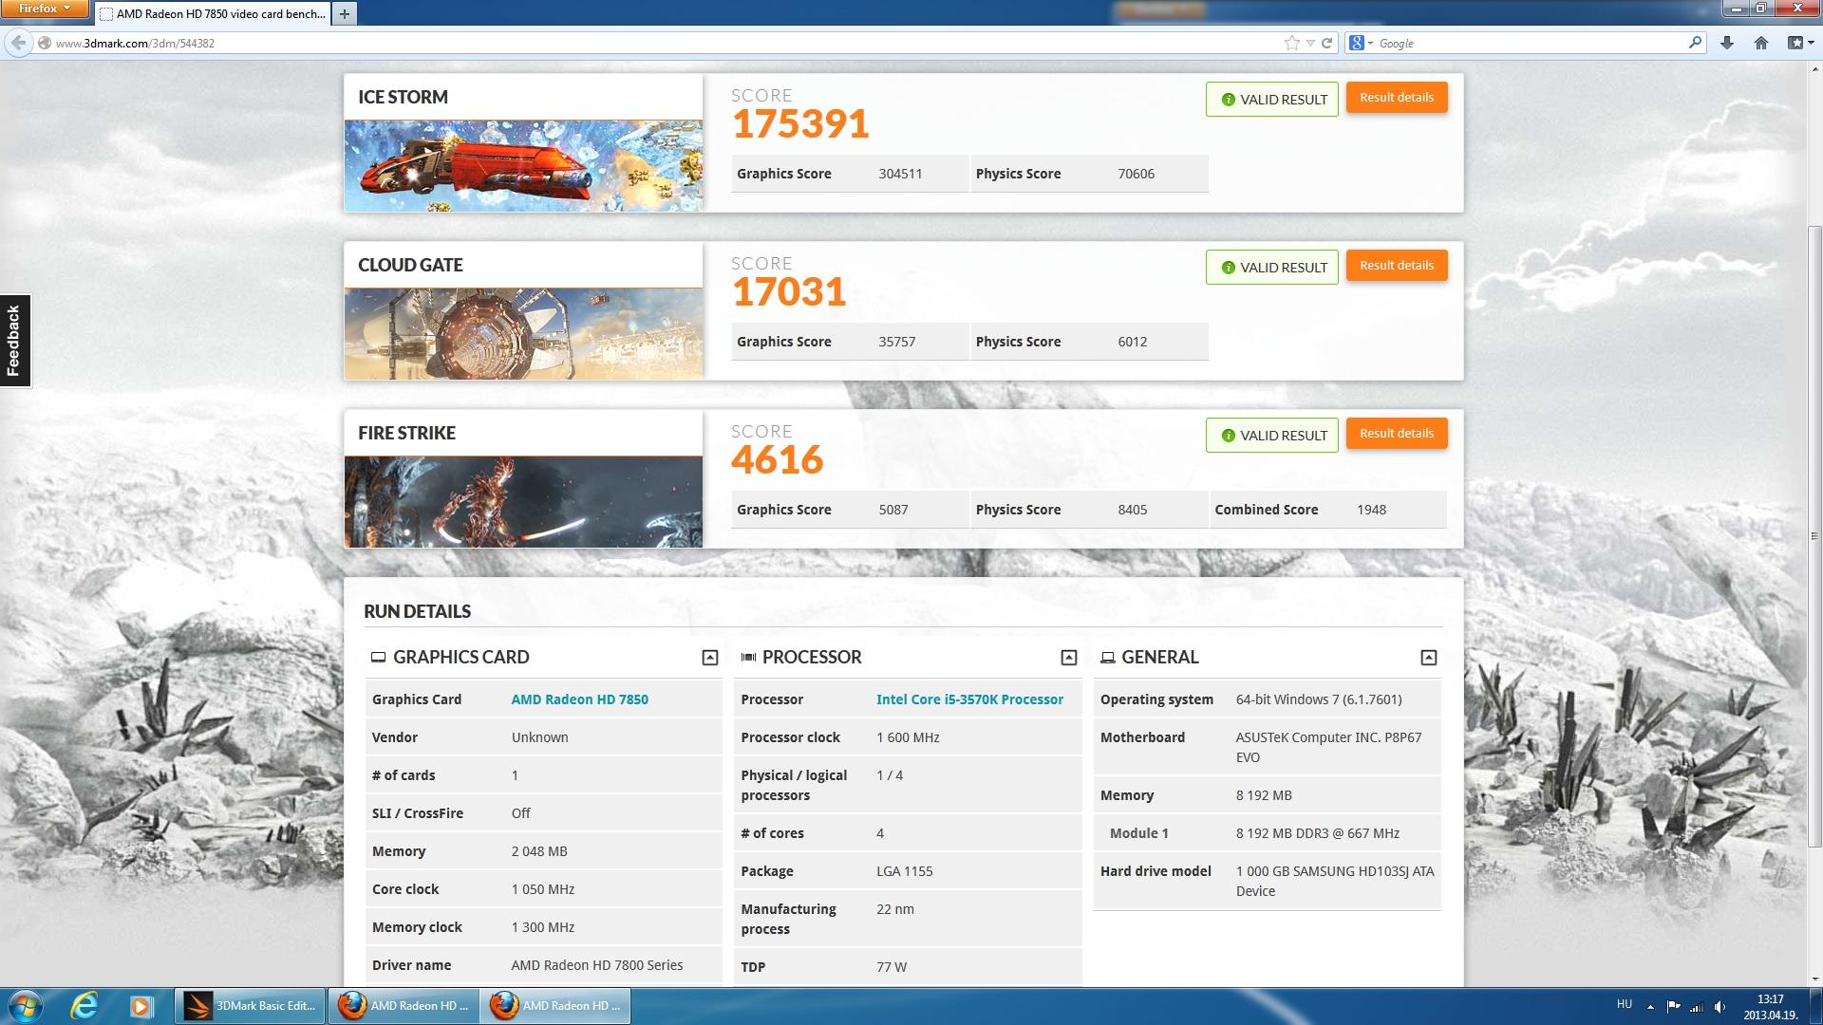Switch to the second Firefox taskbar window
This screenshot has height=1025, width=1823.
tap(554, 1006)
